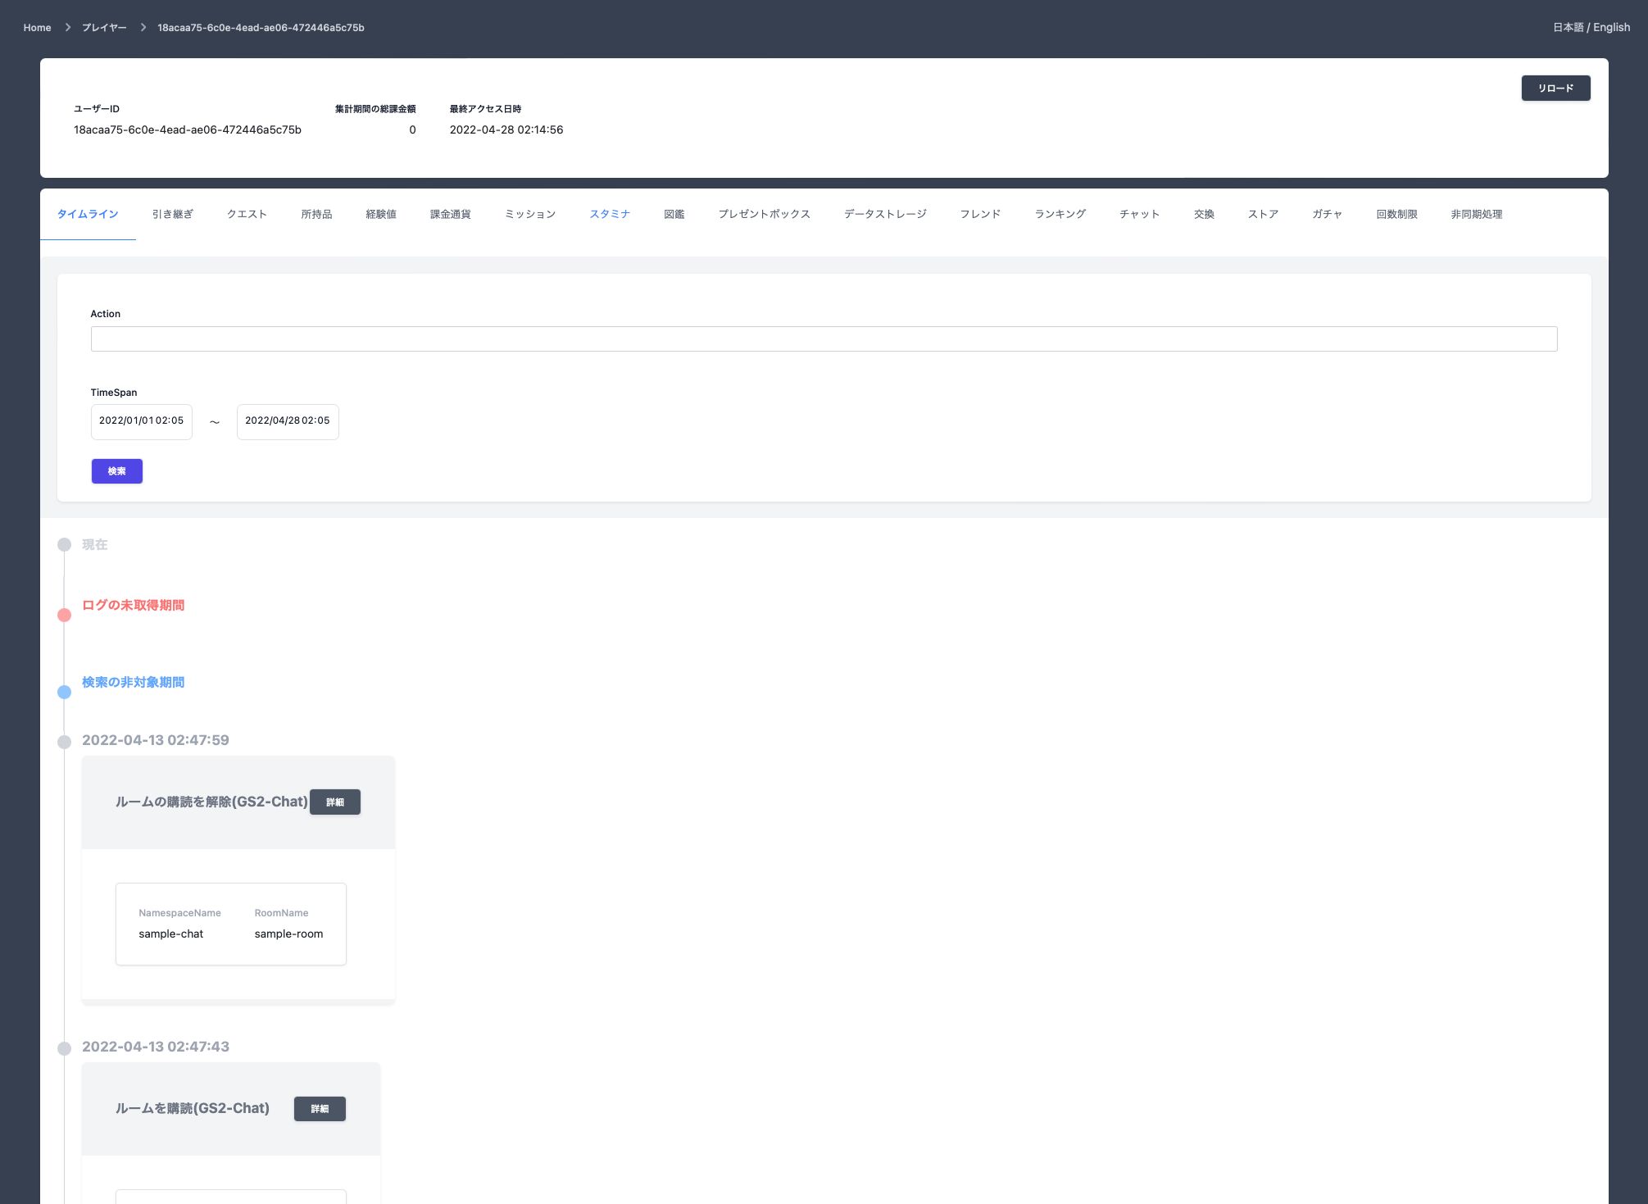The width and height of the screenshot is (1648, 1204).
Task: Switch language to English
Action: tap(1611, 28)
